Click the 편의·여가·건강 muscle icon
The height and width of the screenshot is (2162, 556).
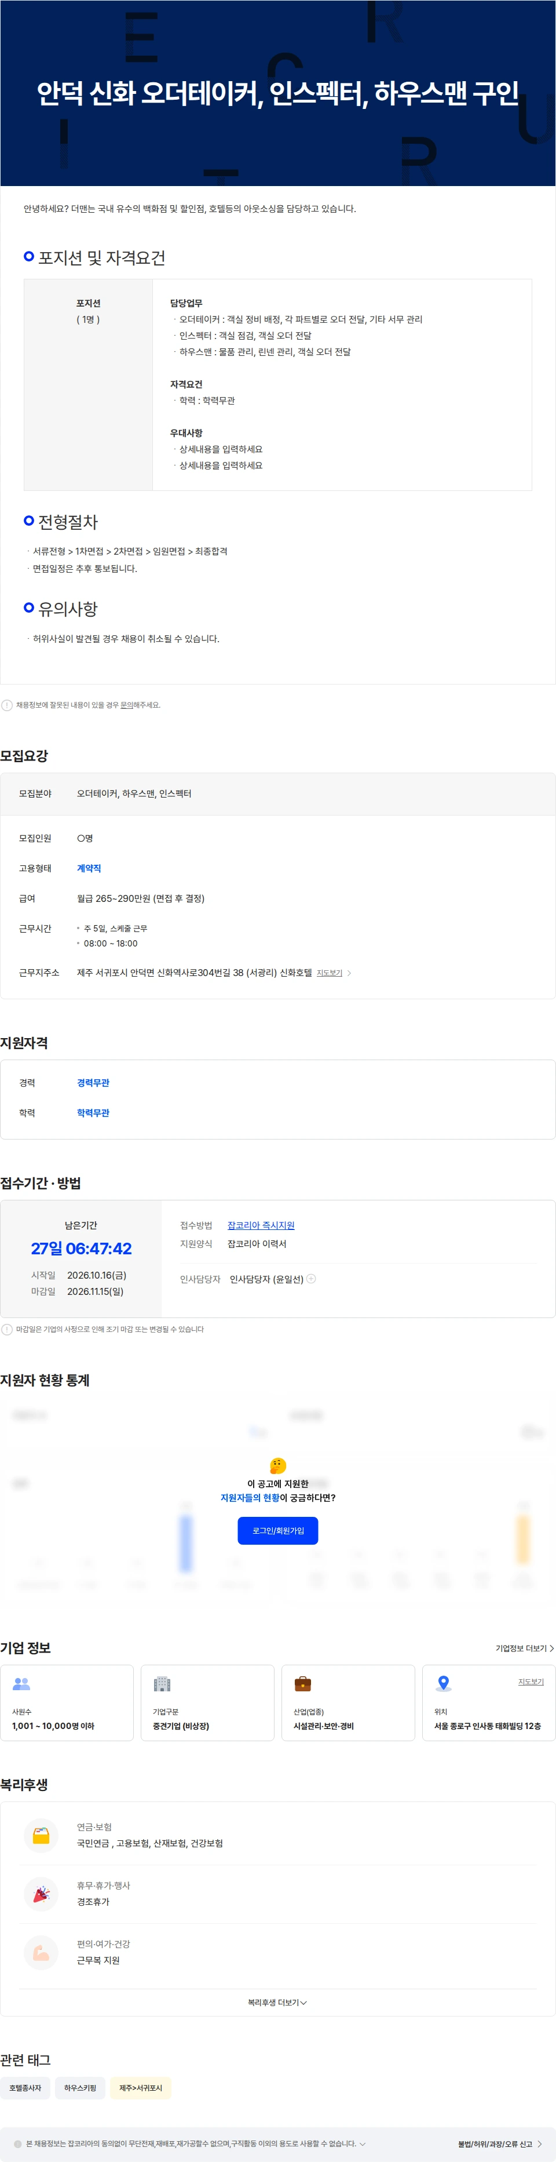(41, 1952)
